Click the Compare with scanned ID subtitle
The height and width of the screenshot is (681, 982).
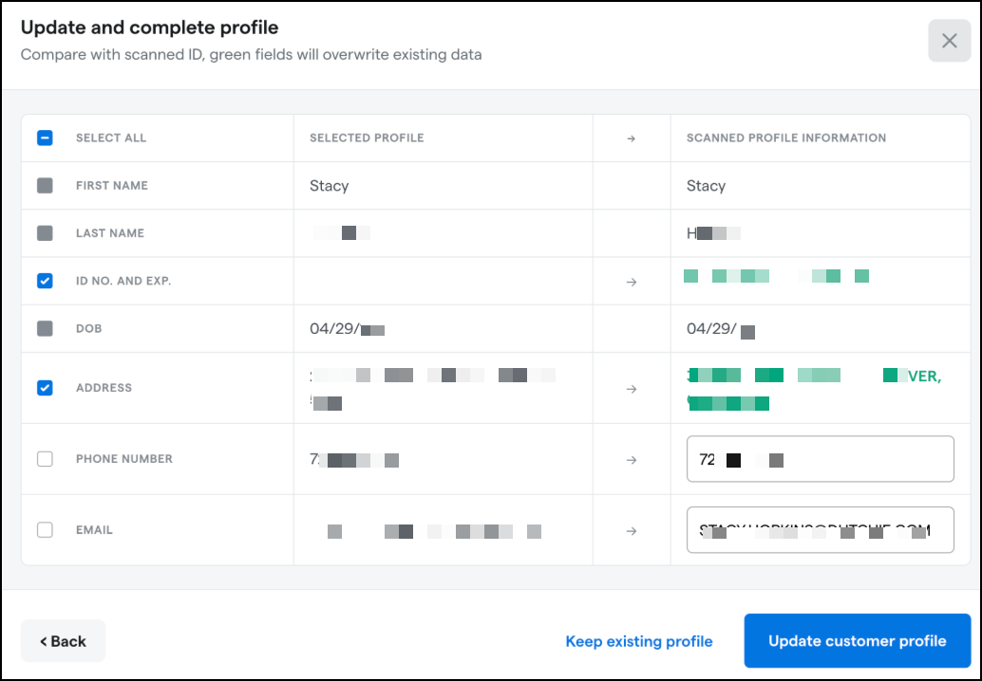(251, 54)
